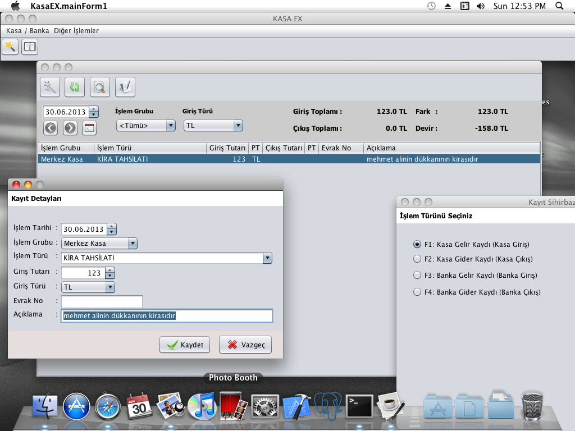The height and width of the screenshot is (431, 575).
Task: Open Safari from the Dock
Action: 108,406
